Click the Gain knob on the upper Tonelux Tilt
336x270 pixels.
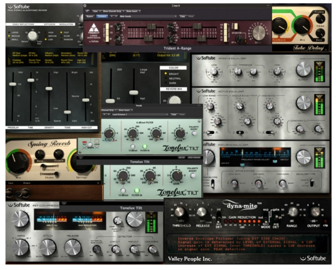coord(180,133)
